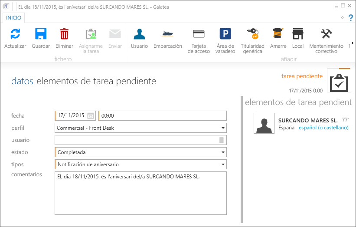Screen dimensions: 356x227
Task: Delete the task using Eliminar
Action: [x=64, y=34]
